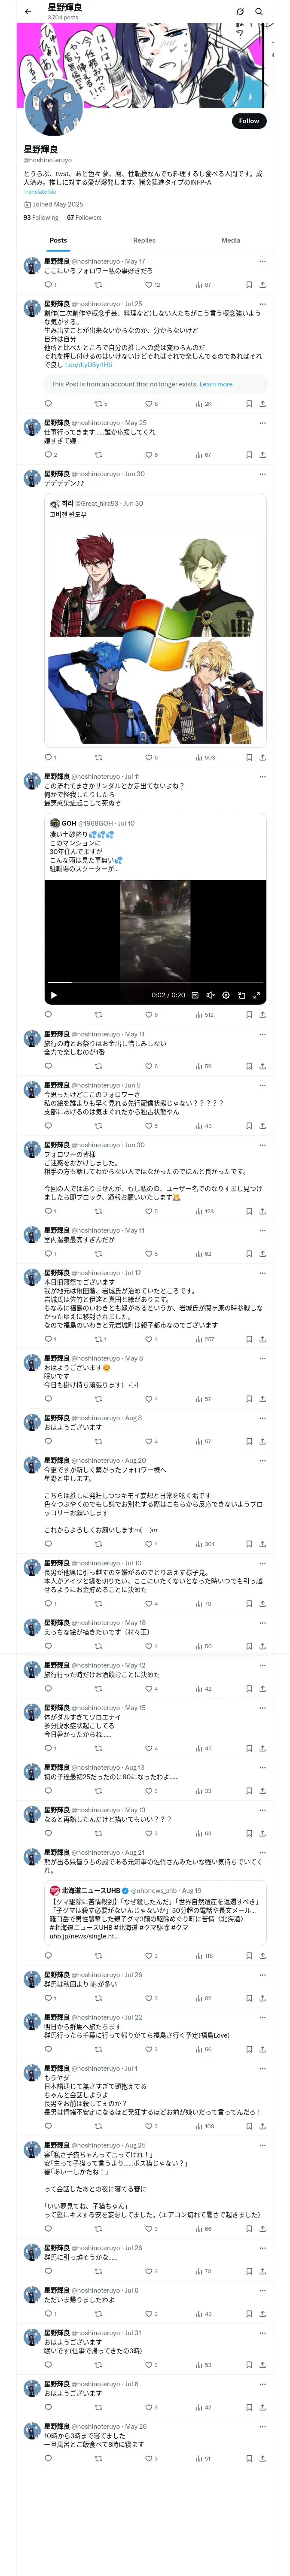Open the three-dot menu on the Jul 12 post
Screen dimensions: 290x2576
point(262,1273)
